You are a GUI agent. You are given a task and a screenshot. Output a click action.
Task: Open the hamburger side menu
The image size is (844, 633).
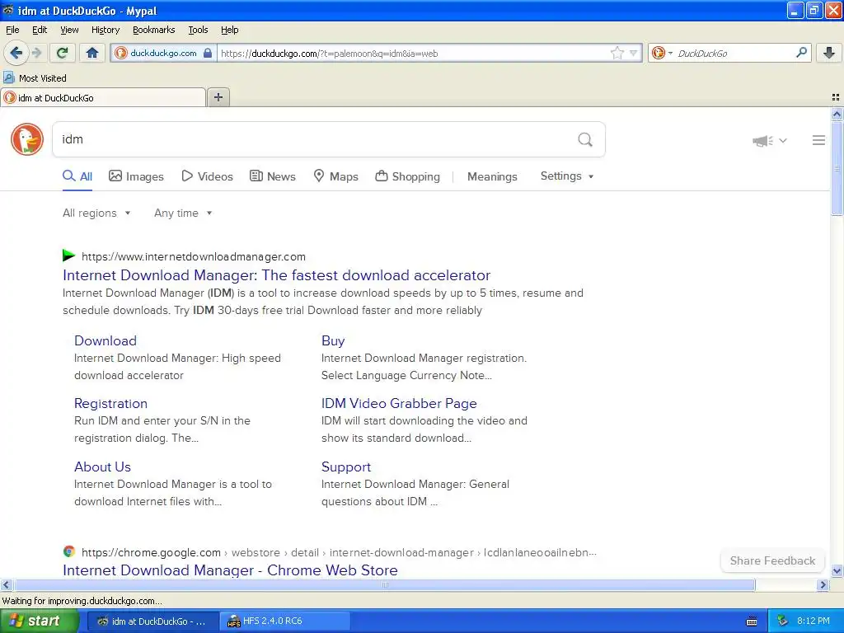click(x=818, y=140)
